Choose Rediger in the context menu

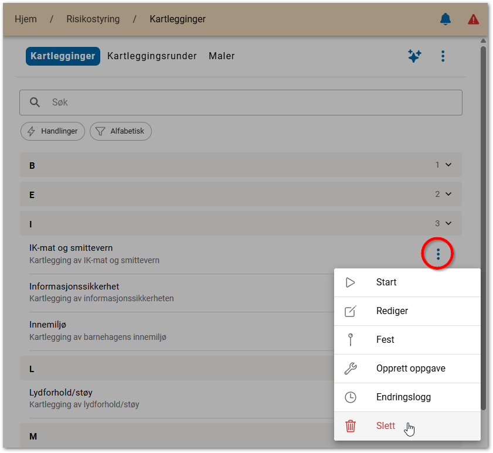(x=392, y=311)
